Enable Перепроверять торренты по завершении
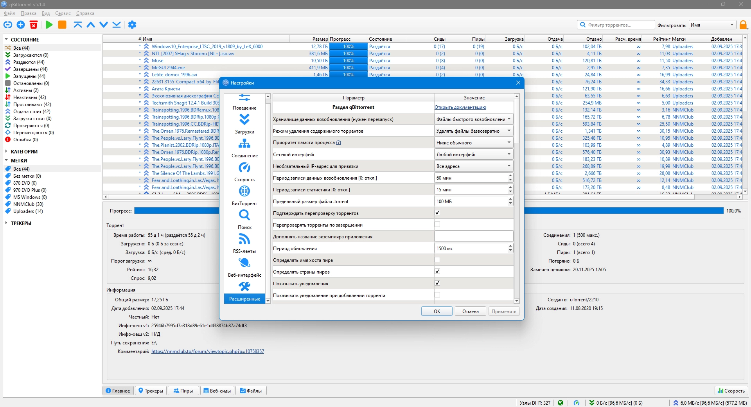Image resolution: width=751 pixels, height=407 pixels. coord(437,225)
